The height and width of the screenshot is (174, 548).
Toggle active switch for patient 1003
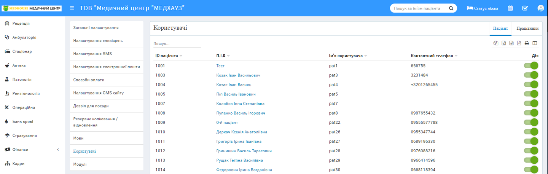[x=531, y=75]
